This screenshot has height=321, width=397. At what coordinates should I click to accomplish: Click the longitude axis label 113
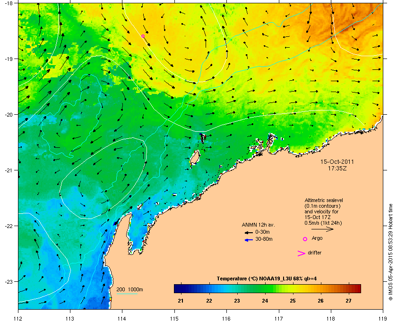(x=70, y=318)
